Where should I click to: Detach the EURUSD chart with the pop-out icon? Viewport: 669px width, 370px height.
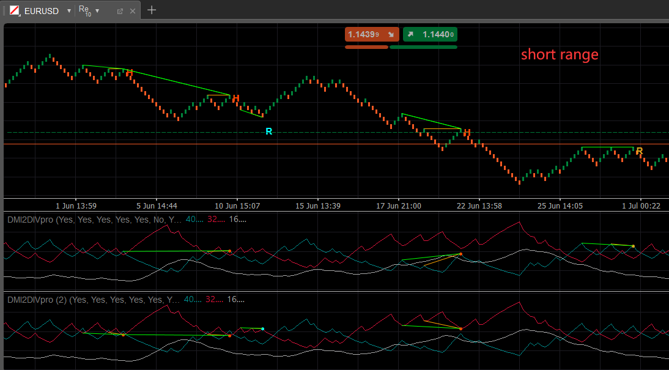120,12
